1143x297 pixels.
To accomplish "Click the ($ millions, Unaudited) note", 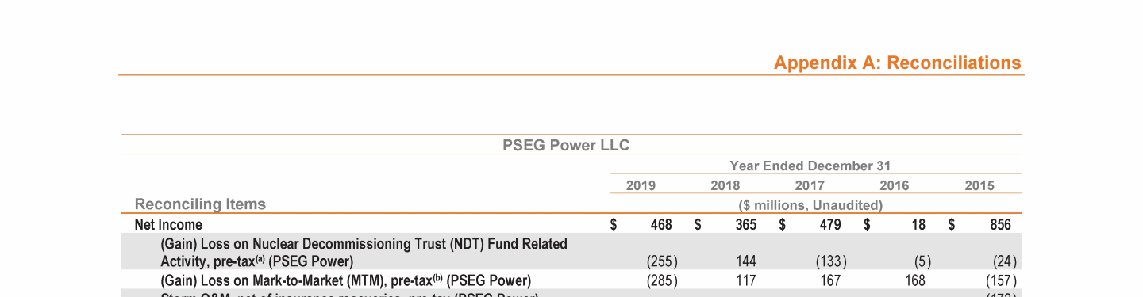I will coord(810,205).
